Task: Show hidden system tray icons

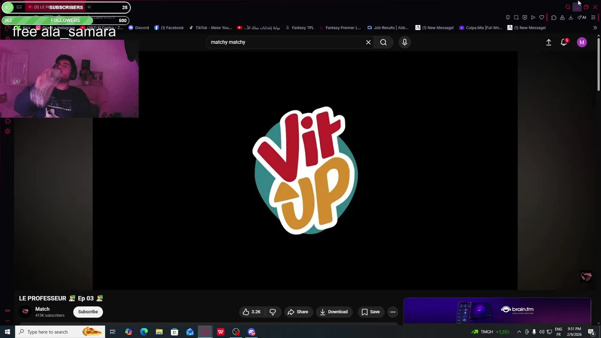Action: tap(519, 332)
